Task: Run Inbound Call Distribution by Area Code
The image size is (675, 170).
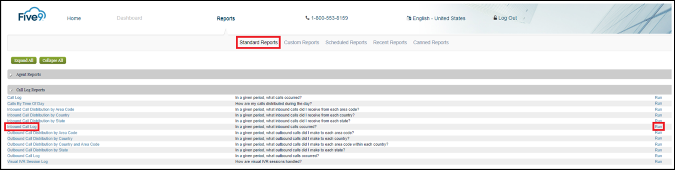Action: [x=658, y=110]
